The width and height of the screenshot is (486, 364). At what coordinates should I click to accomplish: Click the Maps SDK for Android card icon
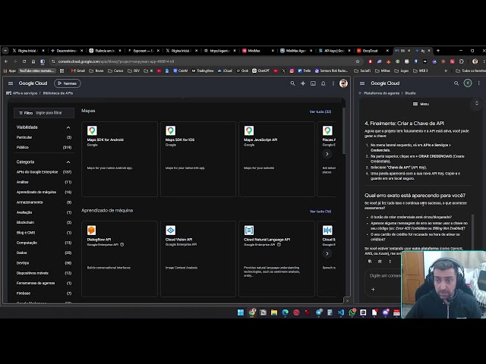tap(92, 130)
